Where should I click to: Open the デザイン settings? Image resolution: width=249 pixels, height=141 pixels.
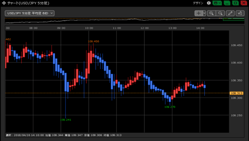198,3
